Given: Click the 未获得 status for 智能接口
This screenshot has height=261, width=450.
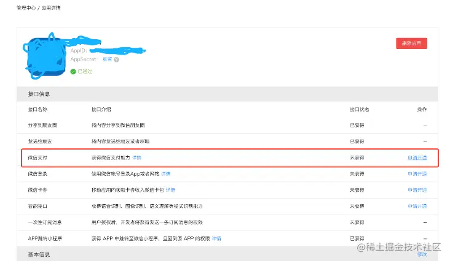Looking at the screenshot, I should point(357,206).
